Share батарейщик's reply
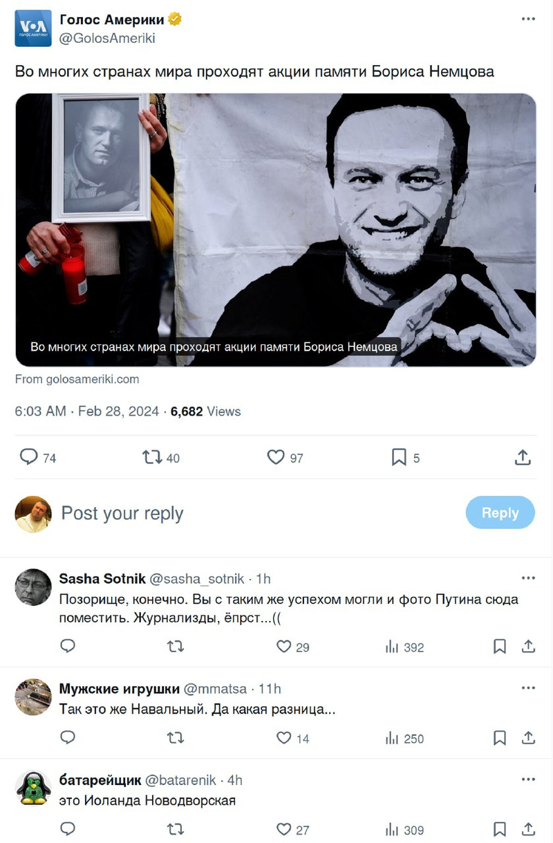The height and width of the screenshot is (843, 553). (x=528, y=829)
